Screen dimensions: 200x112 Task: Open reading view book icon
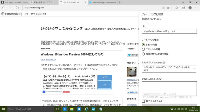(x=163, y=8)
